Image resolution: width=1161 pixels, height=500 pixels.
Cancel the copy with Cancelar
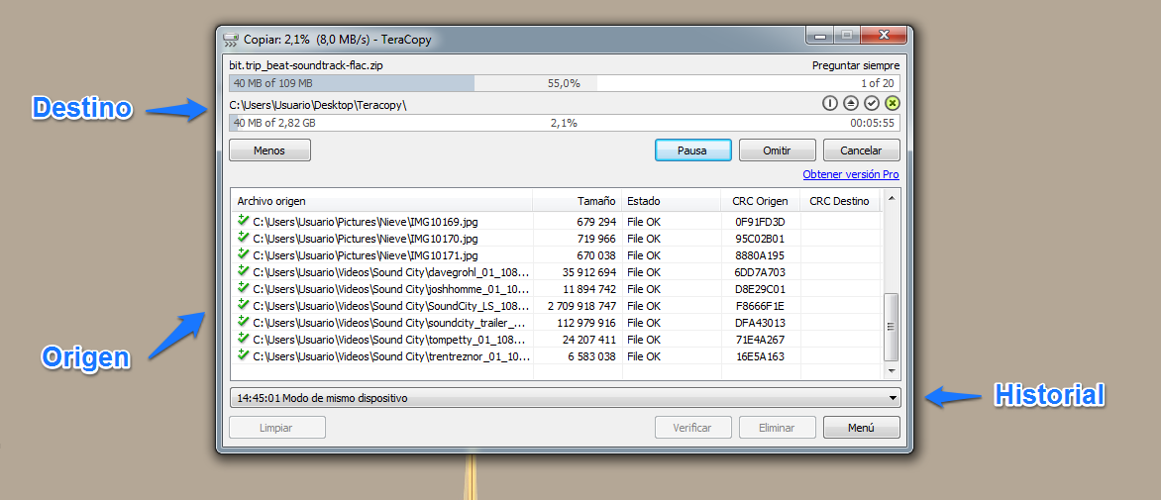click(x=862, y=150)
